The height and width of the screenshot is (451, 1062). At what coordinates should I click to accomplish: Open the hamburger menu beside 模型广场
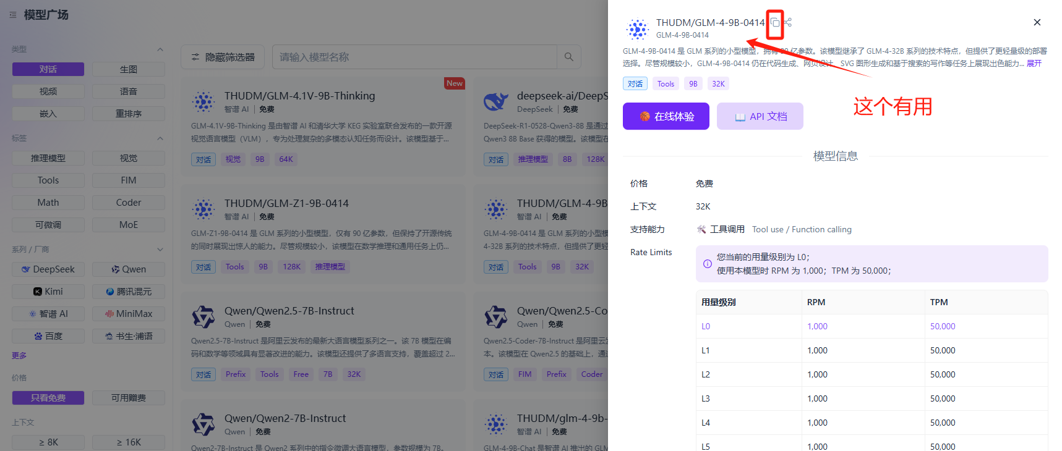13,15
